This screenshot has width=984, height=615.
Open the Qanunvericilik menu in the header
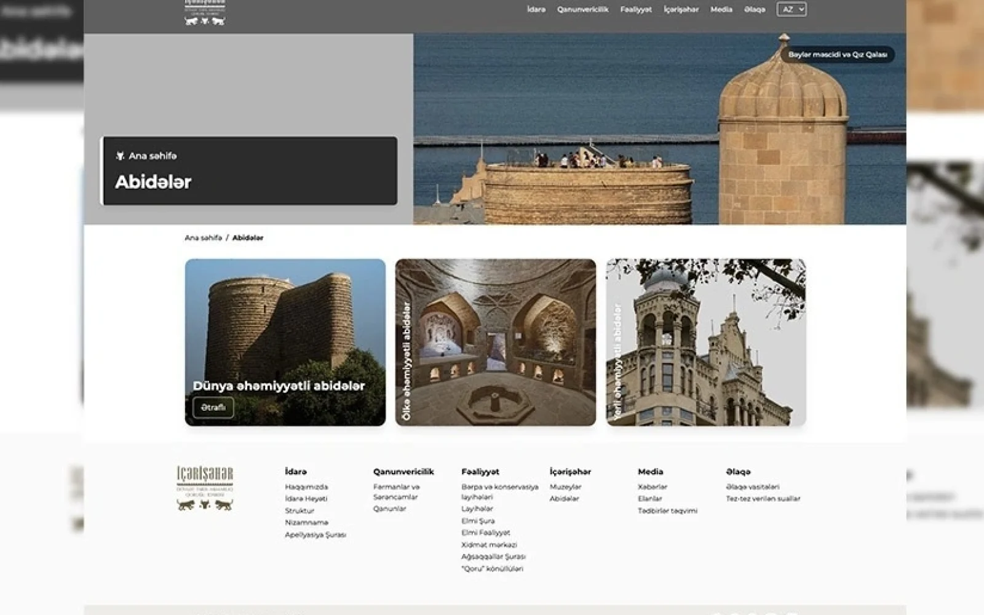point(582,9)
